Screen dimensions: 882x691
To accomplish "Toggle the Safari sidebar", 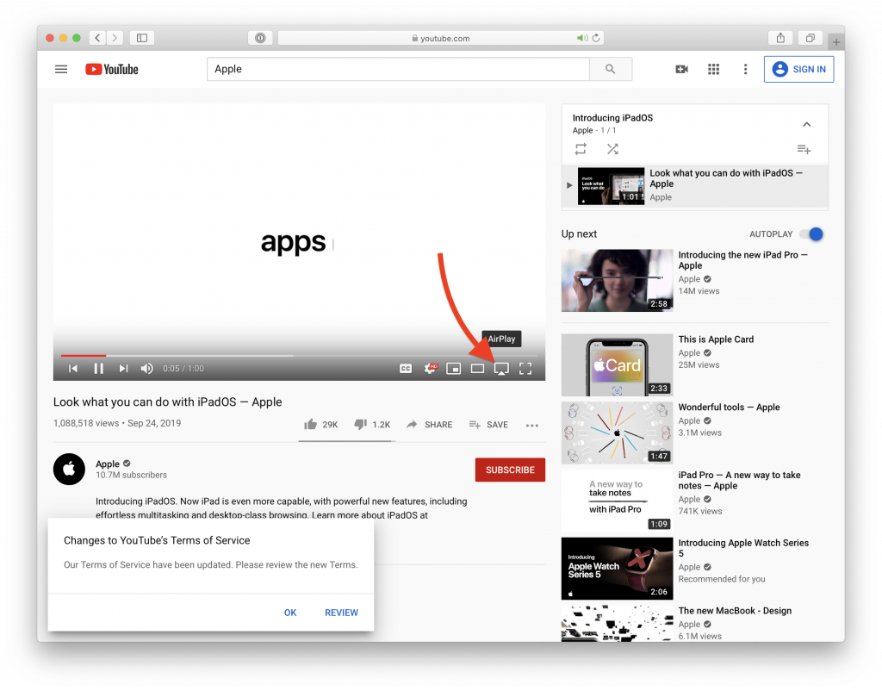I will click(x=142, y=38).
